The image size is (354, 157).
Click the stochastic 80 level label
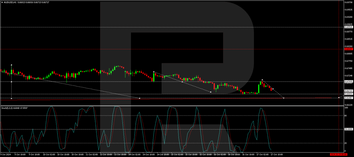[346, 116]
